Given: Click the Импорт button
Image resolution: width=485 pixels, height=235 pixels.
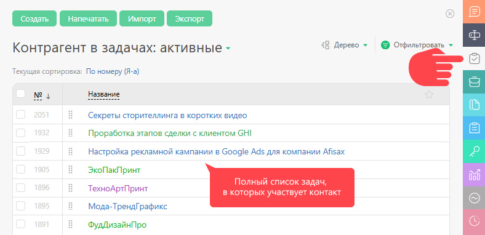Looking at the screenshot, I should (x=142, y=18).
